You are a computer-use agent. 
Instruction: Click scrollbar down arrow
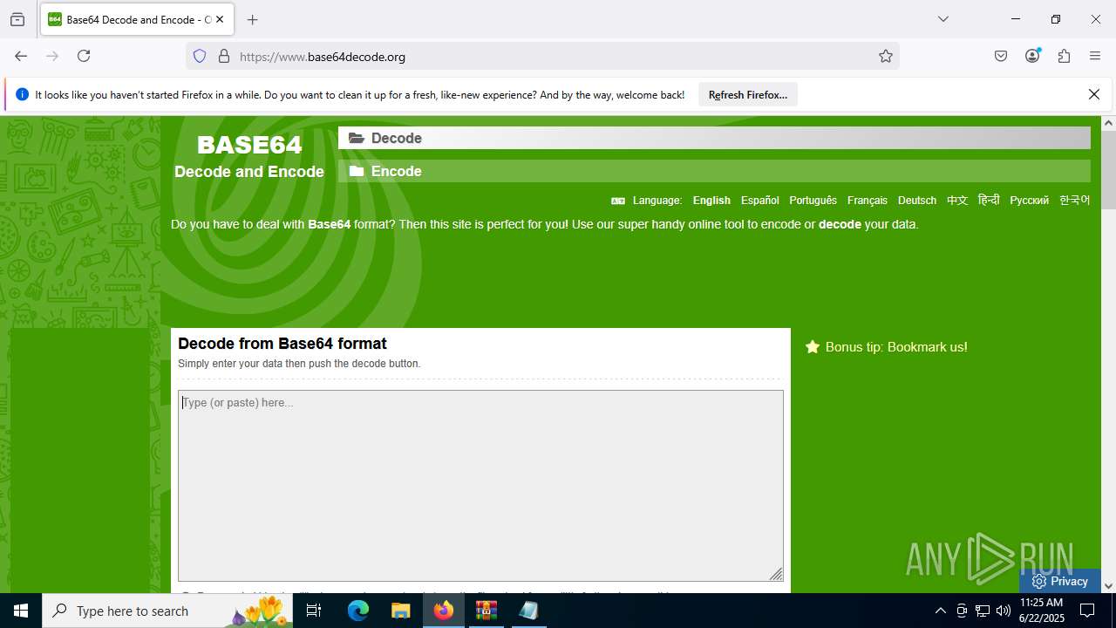point(1108,586)
